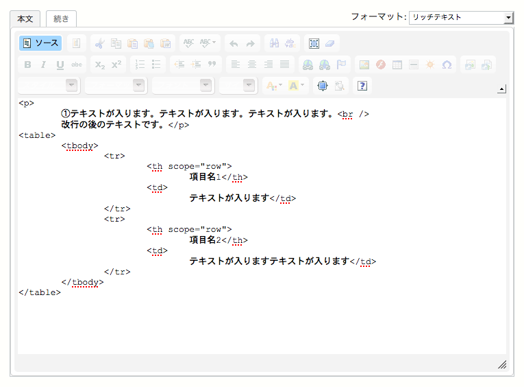Open the first style dropdown

point(49,86)
